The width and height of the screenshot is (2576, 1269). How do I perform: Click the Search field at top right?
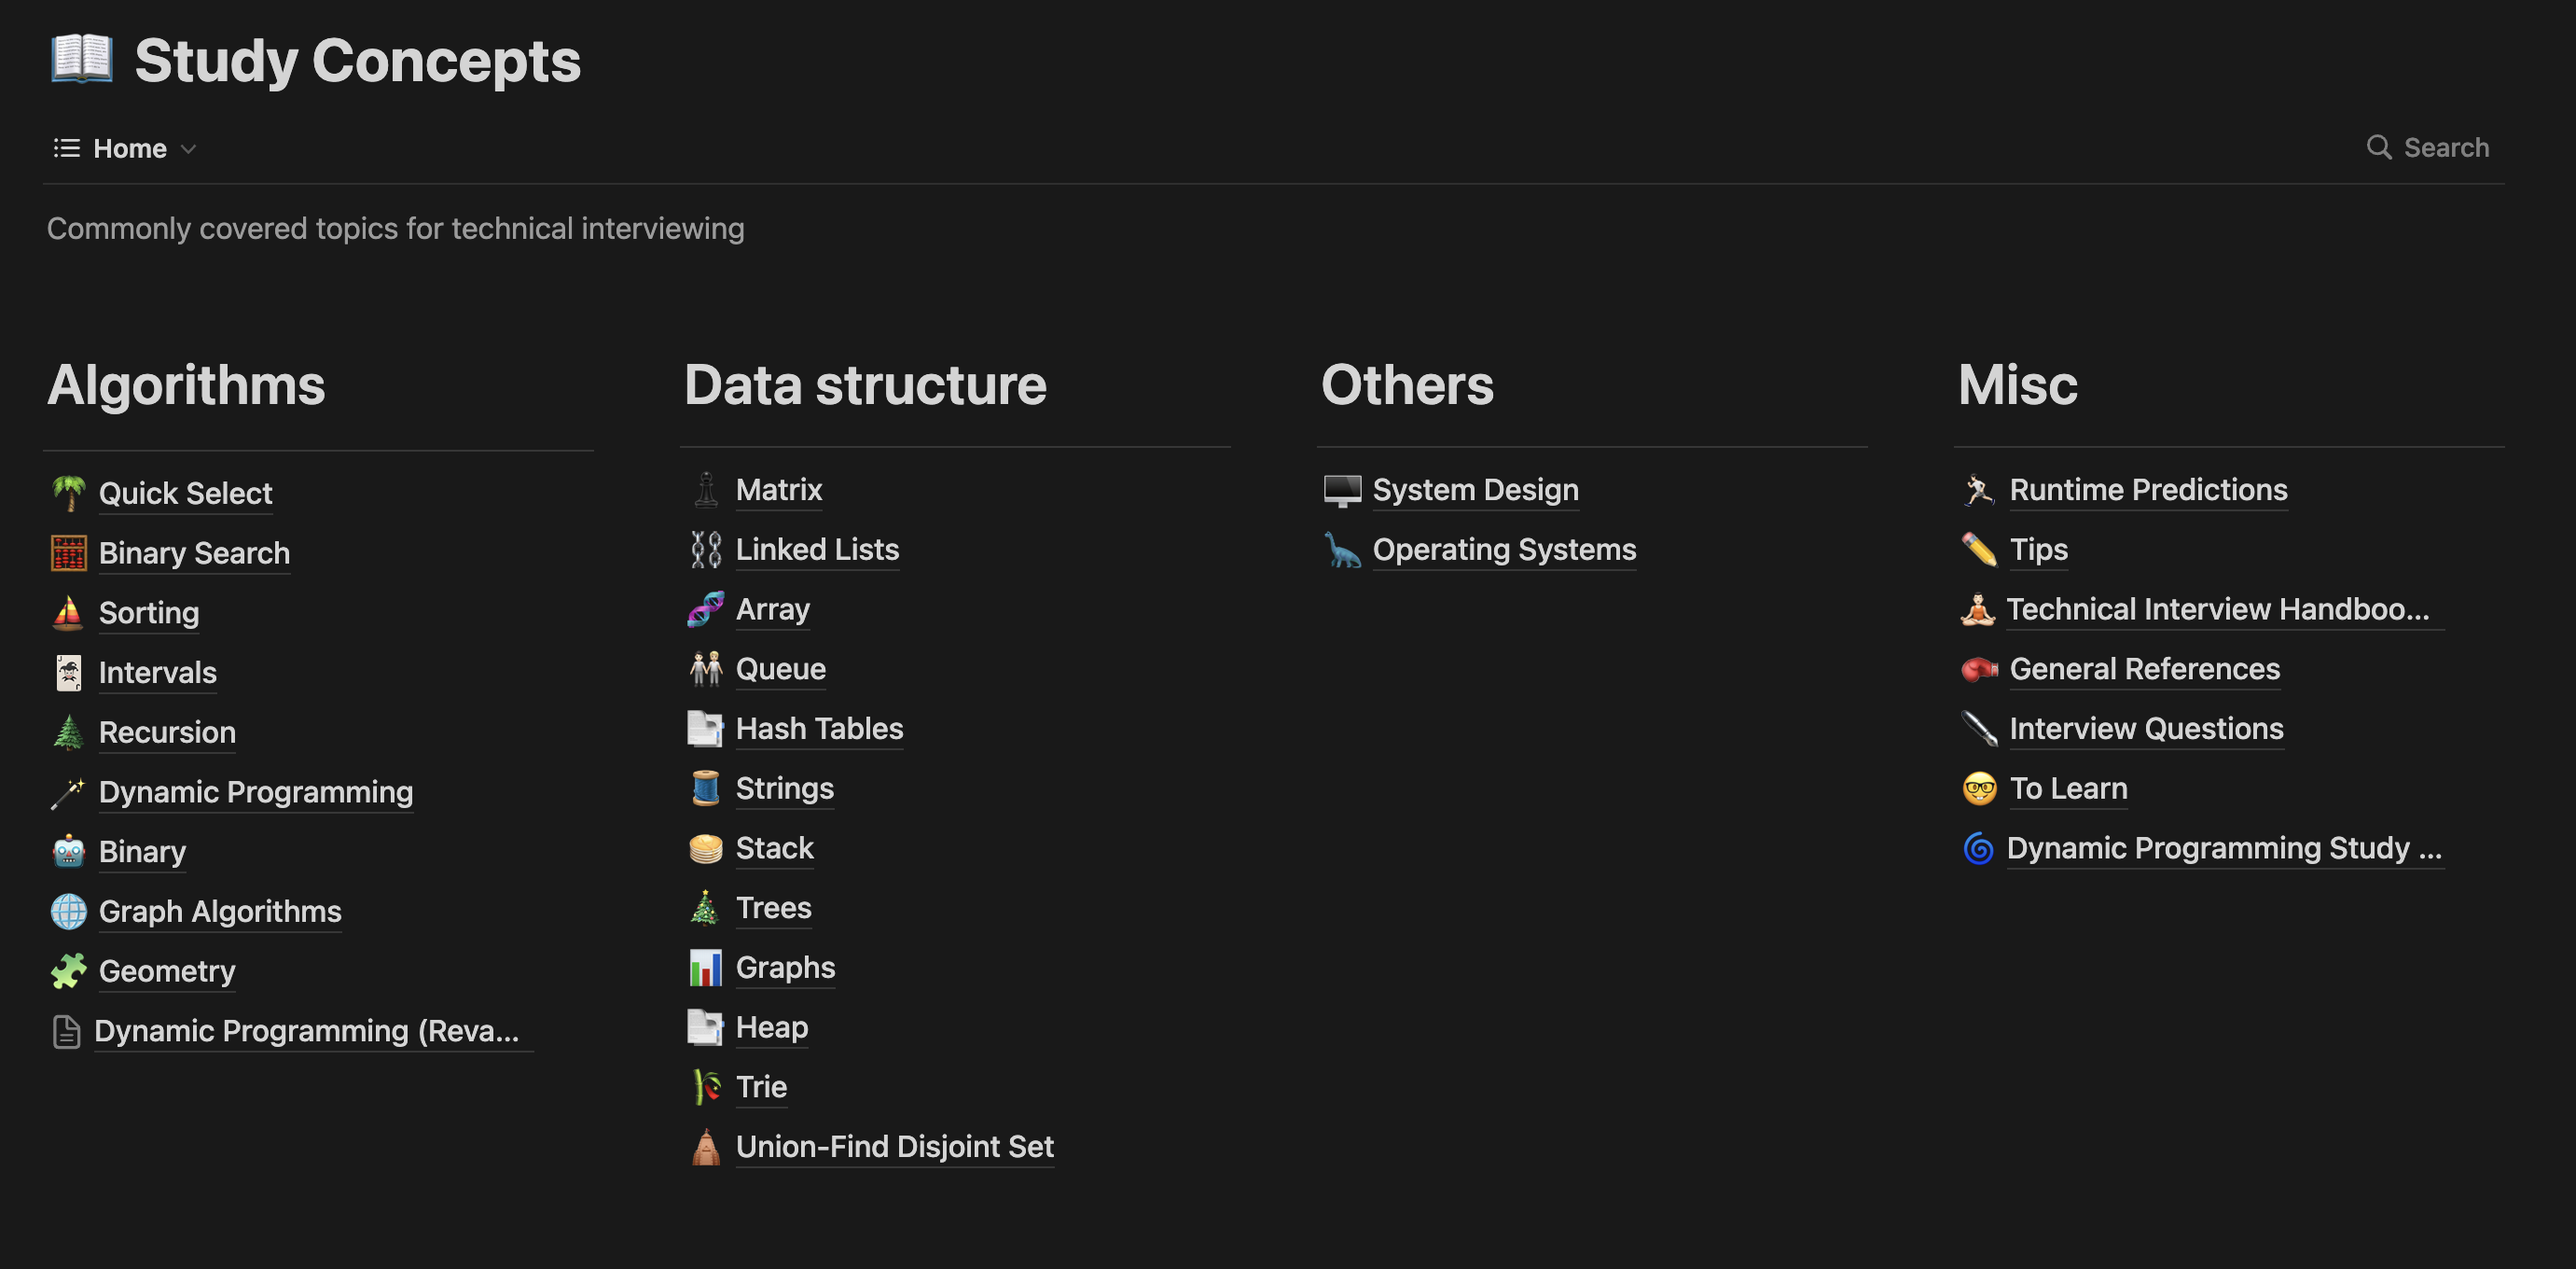pyautogui.click(x=2427, y=147)
